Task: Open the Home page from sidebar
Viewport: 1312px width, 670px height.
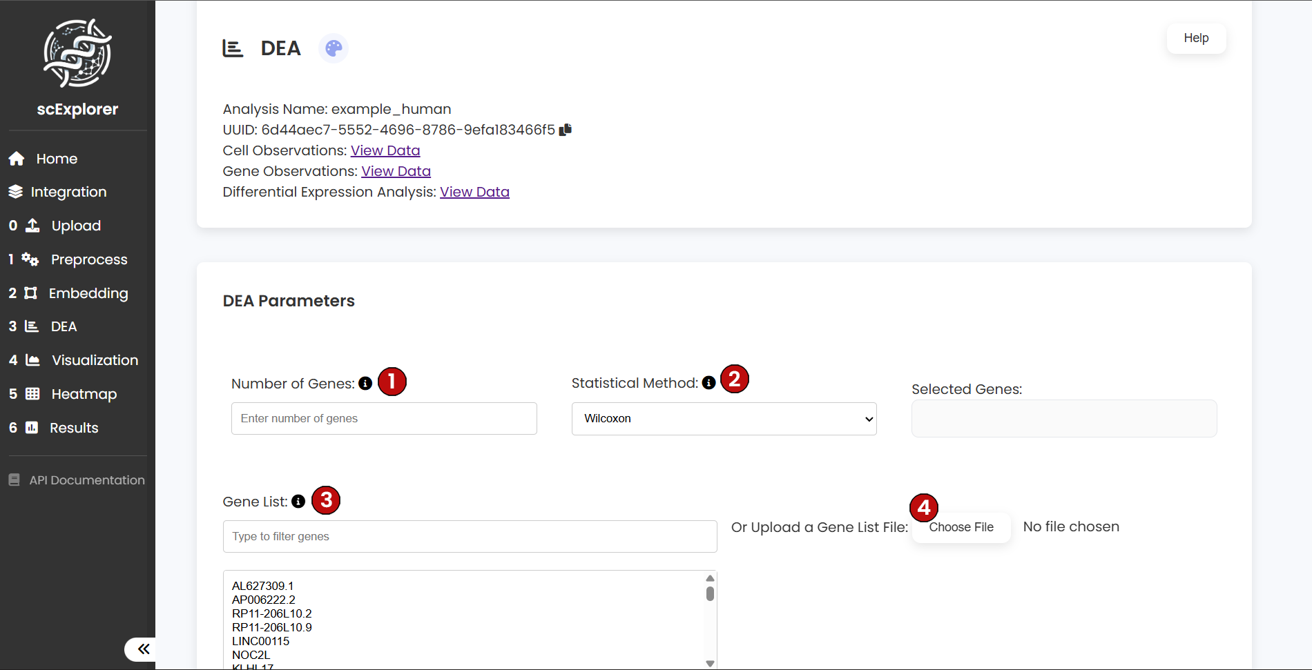Action: coord(56,159)
